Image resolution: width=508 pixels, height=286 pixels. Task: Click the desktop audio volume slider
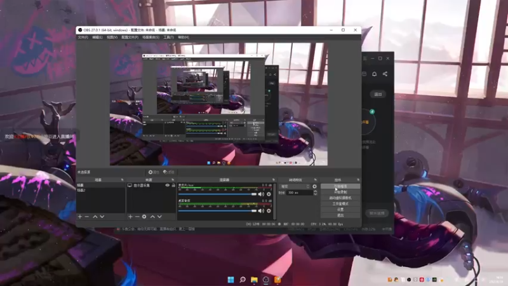coord(217,211)
